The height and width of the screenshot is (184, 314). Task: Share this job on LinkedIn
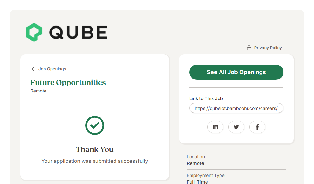[215, 127]
